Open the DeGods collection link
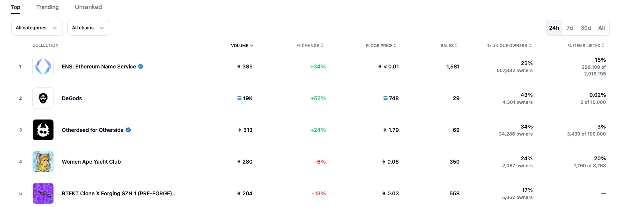Screen dimensions: 630x207 pos(72,98)
